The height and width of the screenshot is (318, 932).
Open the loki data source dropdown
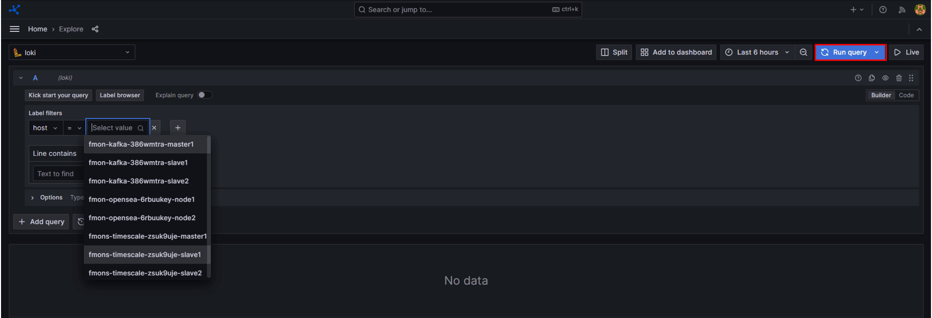72,52
